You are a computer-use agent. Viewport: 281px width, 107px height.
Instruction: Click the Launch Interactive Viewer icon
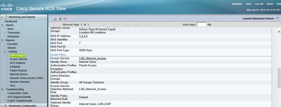click(277, 18)
